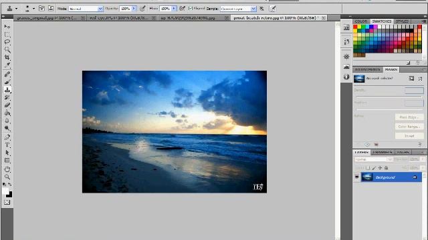This screenshot has height=240, width=428.
Task: Select the Path Selection tool
Action: pos(7,153)
